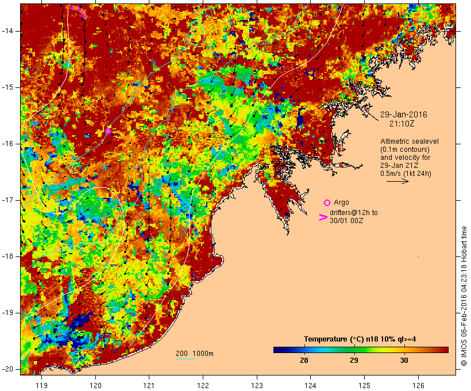Screen dimensions: 471x391
Task: Click the temperature color bar
Action: (x=361, y=350)
